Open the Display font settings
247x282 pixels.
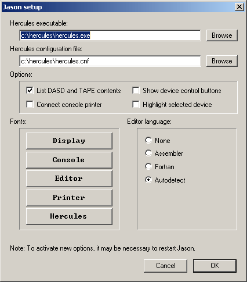click(69, 141)
